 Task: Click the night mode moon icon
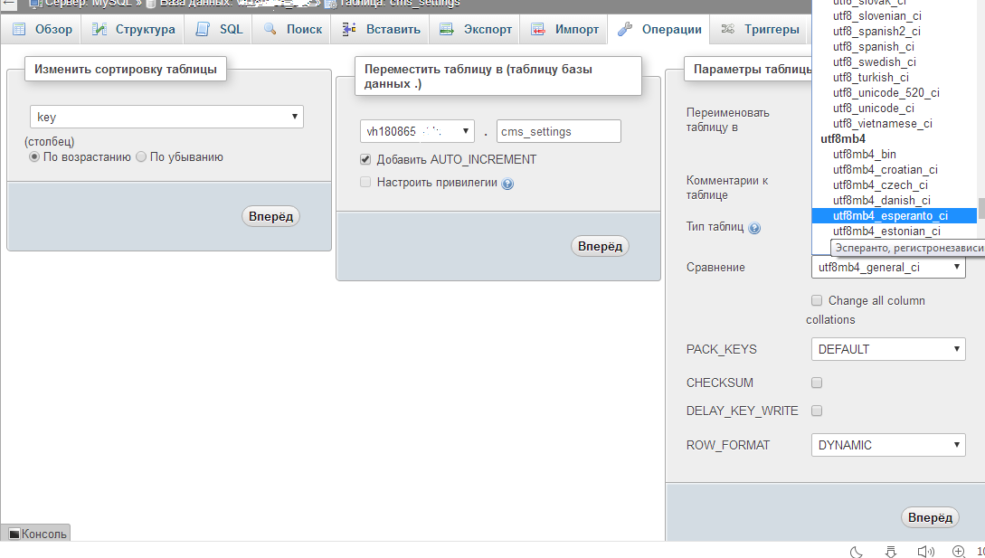point(857,552)
